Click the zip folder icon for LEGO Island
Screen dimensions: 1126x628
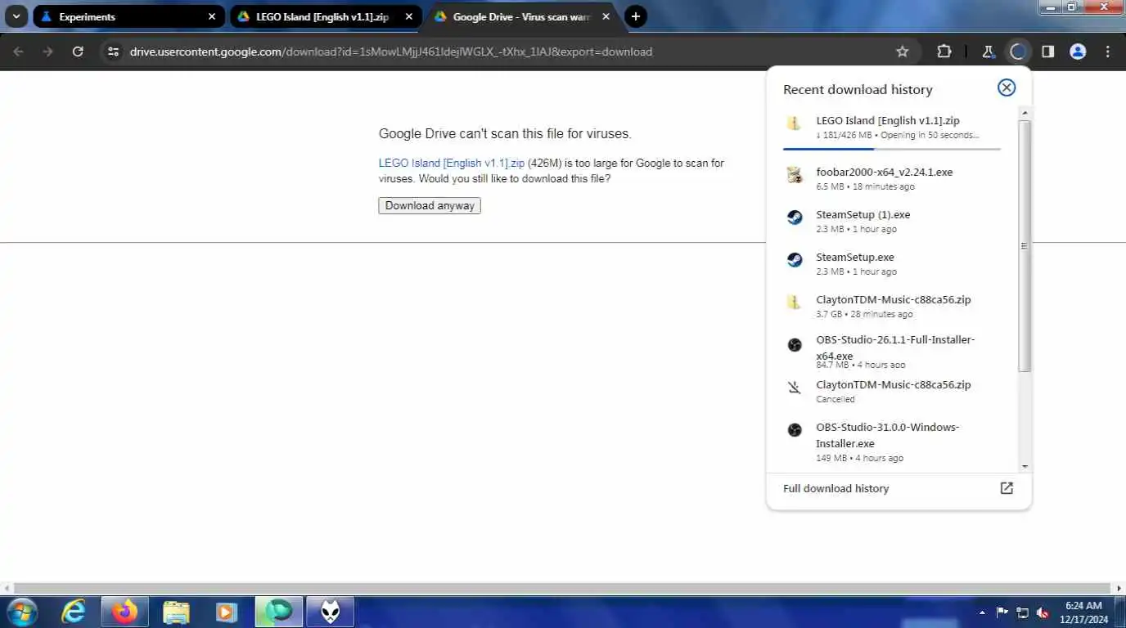pyautogui.click(x=794, y=123)
